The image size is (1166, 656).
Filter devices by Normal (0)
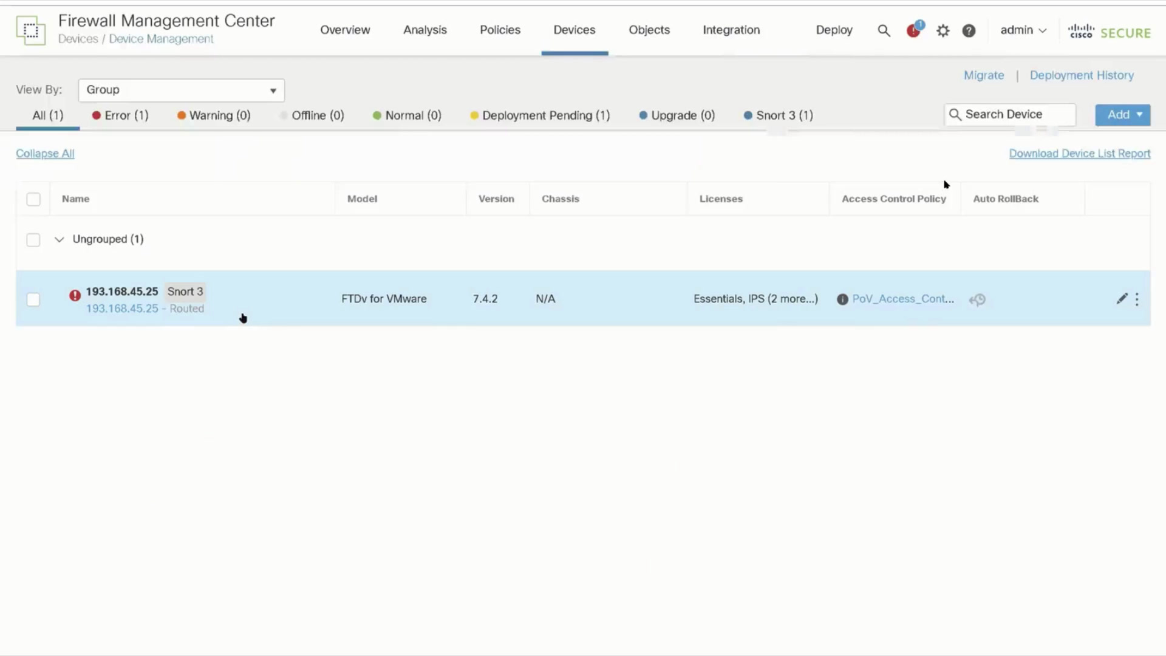(x=407, y=115)
